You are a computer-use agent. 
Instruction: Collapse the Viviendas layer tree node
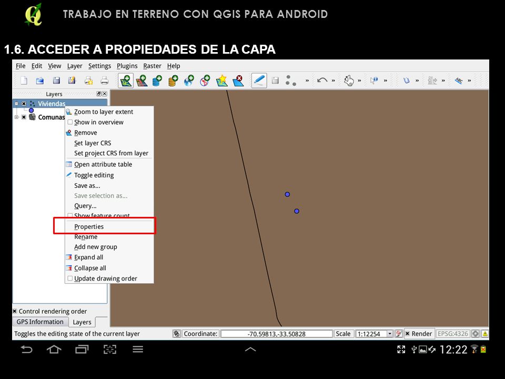[x=16, y=104]
